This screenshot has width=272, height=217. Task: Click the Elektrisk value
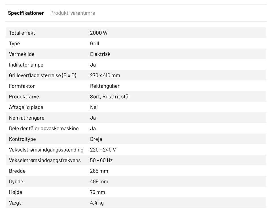100,54
